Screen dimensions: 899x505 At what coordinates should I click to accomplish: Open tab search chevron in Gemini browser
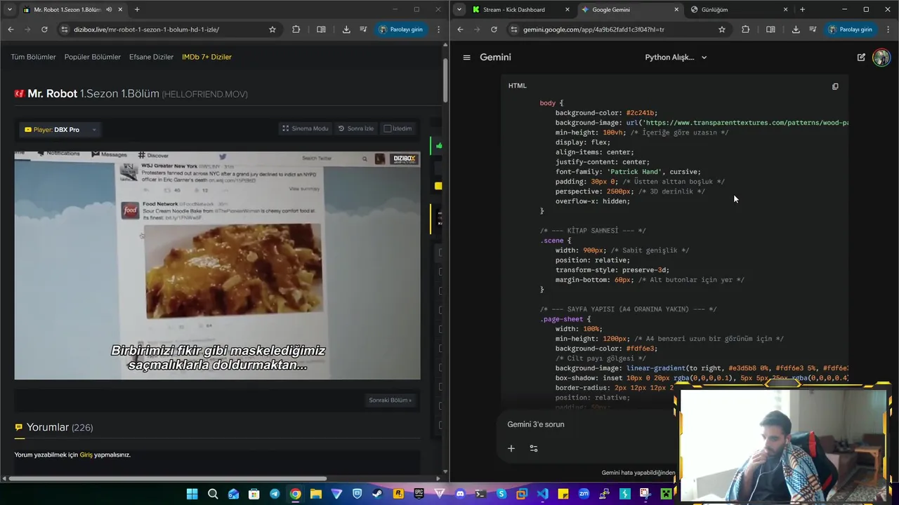coord(459,10)
